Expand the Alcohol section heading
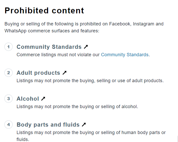This screenshot has width=178, height=142. (x=28, y=99)
